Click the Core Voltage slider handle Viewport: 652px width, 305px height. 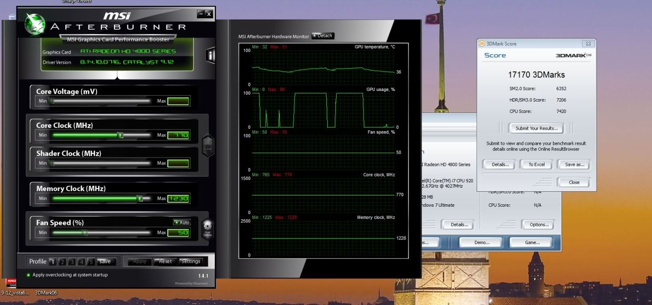click(52, 101)
